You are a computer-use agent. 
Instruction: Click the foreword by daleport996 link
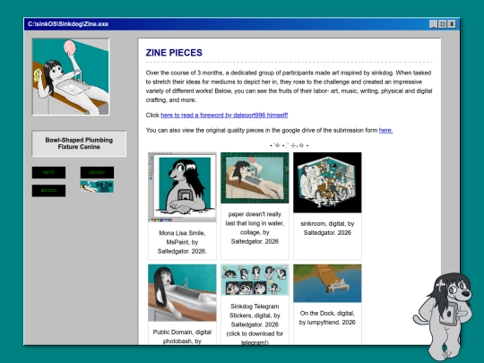pyautogui.click(x=224, y=115)
